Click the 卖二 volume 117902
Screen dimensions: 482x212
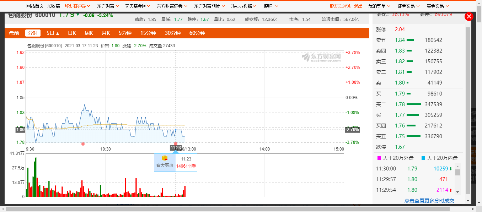tap(433, 72)
